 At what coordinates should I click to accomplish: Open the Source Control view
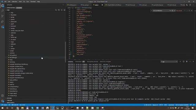[2, 16]
